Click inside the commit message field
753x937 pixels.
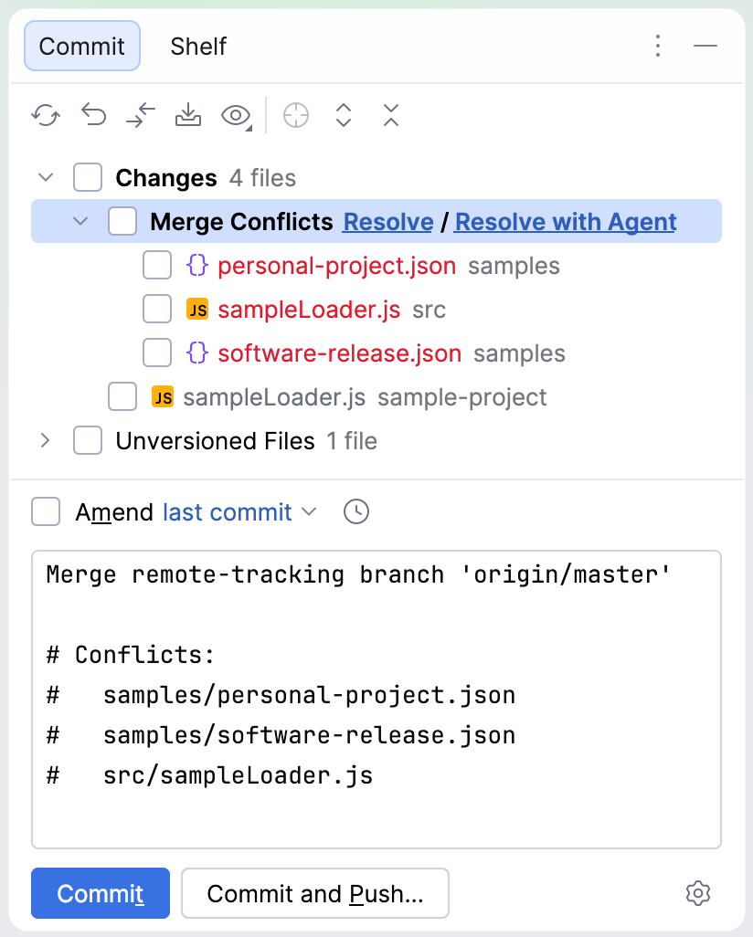tap(376, 700)
